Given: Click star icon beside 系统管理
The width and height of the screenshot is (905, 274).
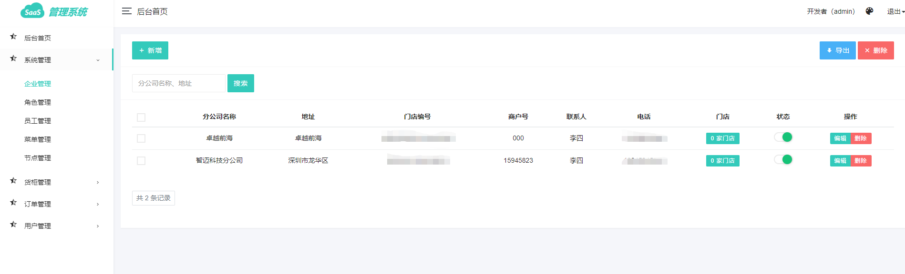Looking at the screenshot, I should click(13, 59).
